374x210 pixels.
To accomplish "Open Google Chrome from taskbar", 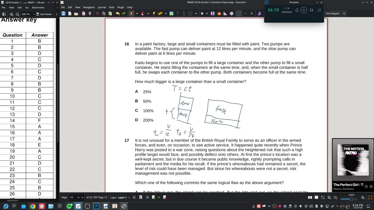I will click(32, 206).
